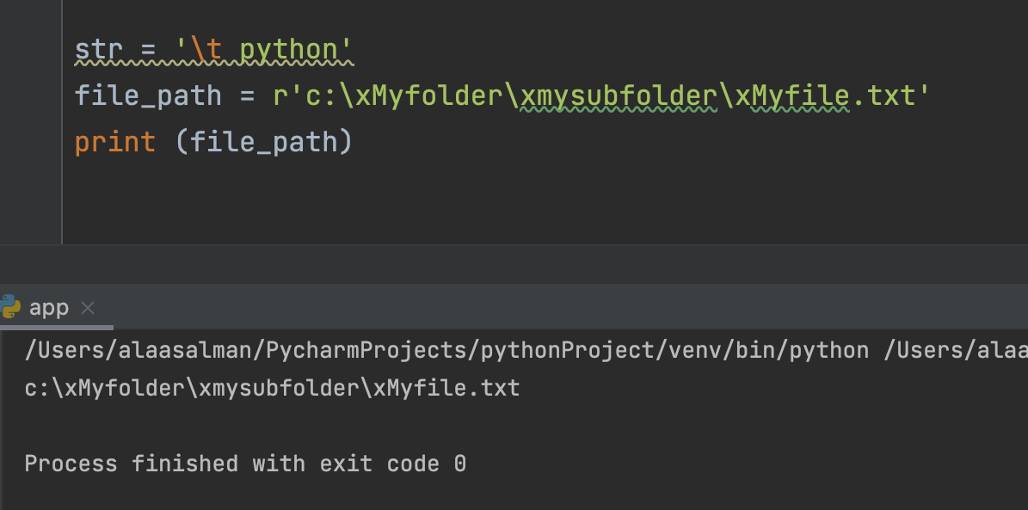
Task: Click the r prefix of the raw string
Action: click(x=280, y=95)
